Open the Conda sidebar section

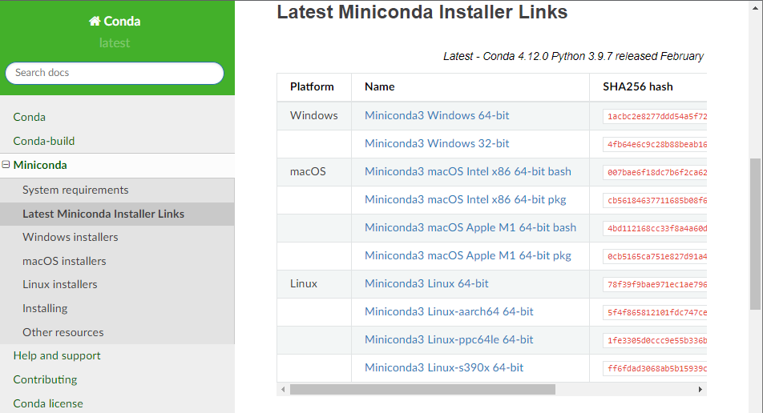[x=29, y=117]
